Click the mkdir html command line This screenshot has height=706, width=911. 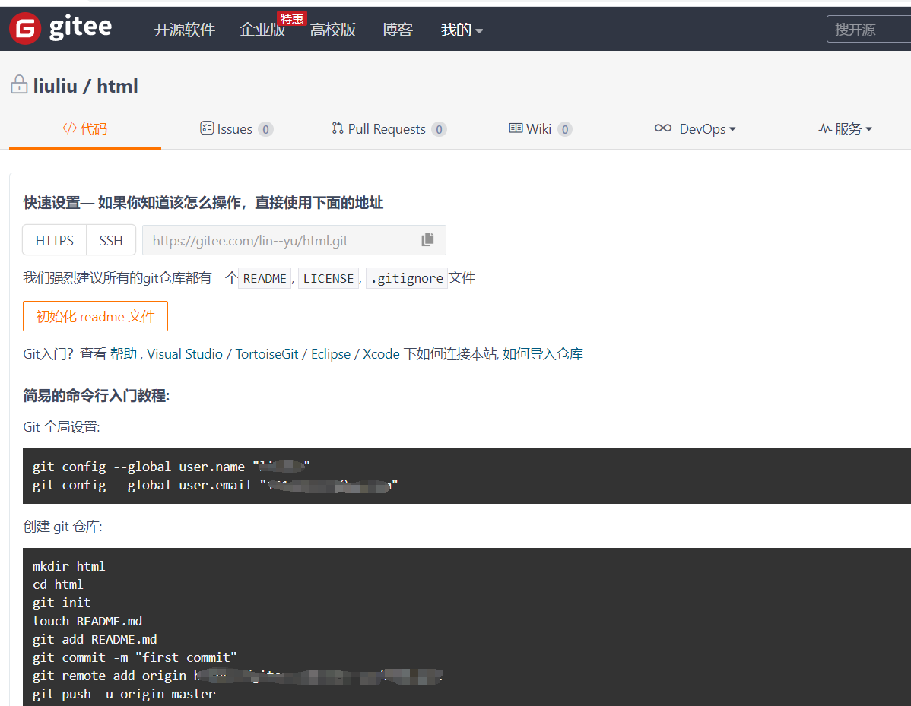[68, 566]
